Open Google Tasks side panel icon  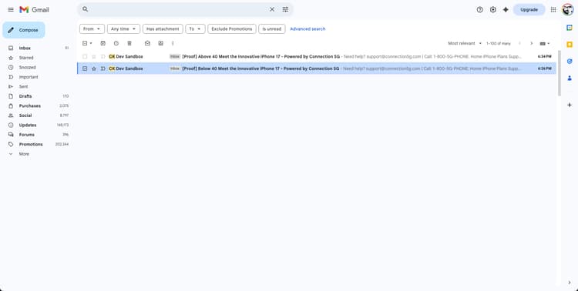570,61
